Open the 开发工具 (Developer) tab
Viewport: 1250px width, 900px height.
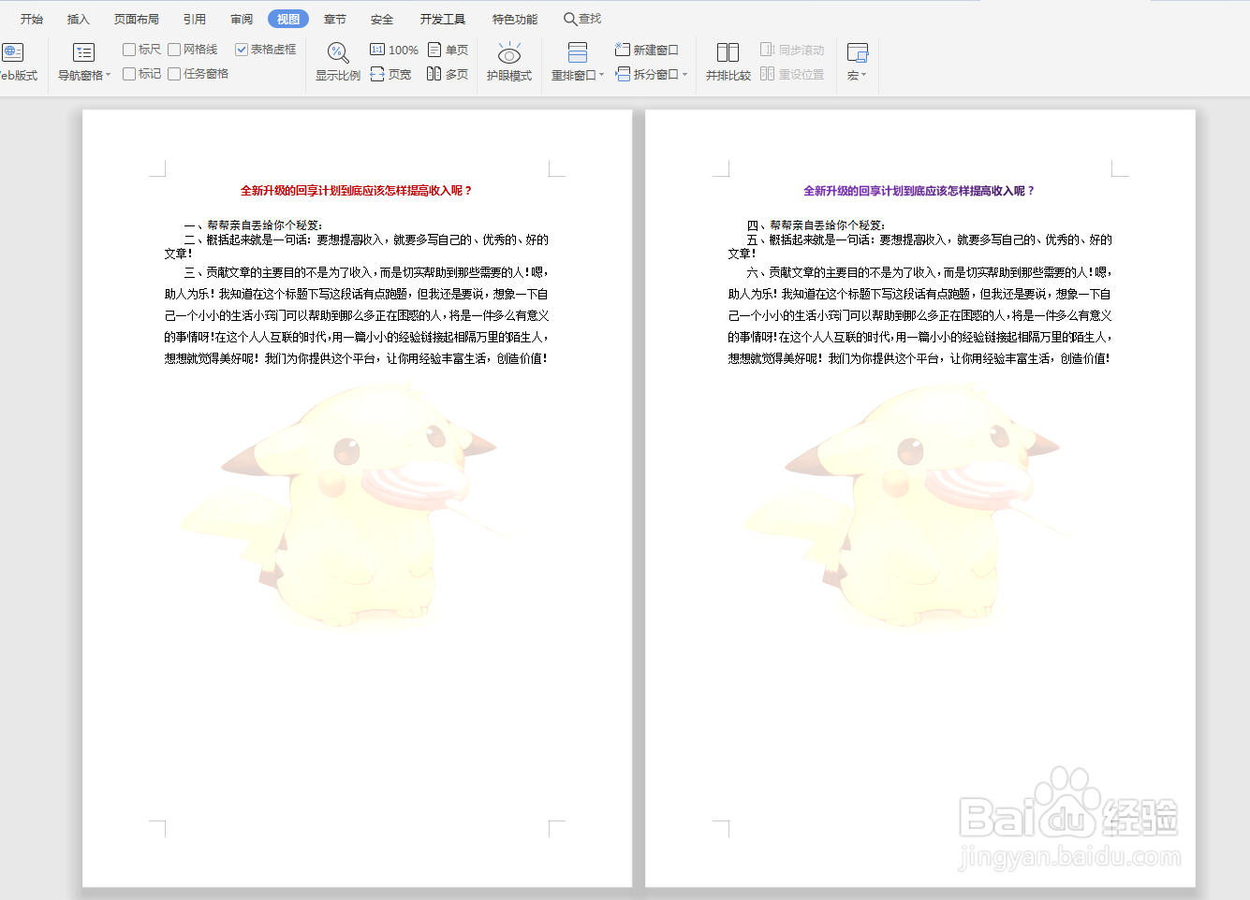[443, 19]
